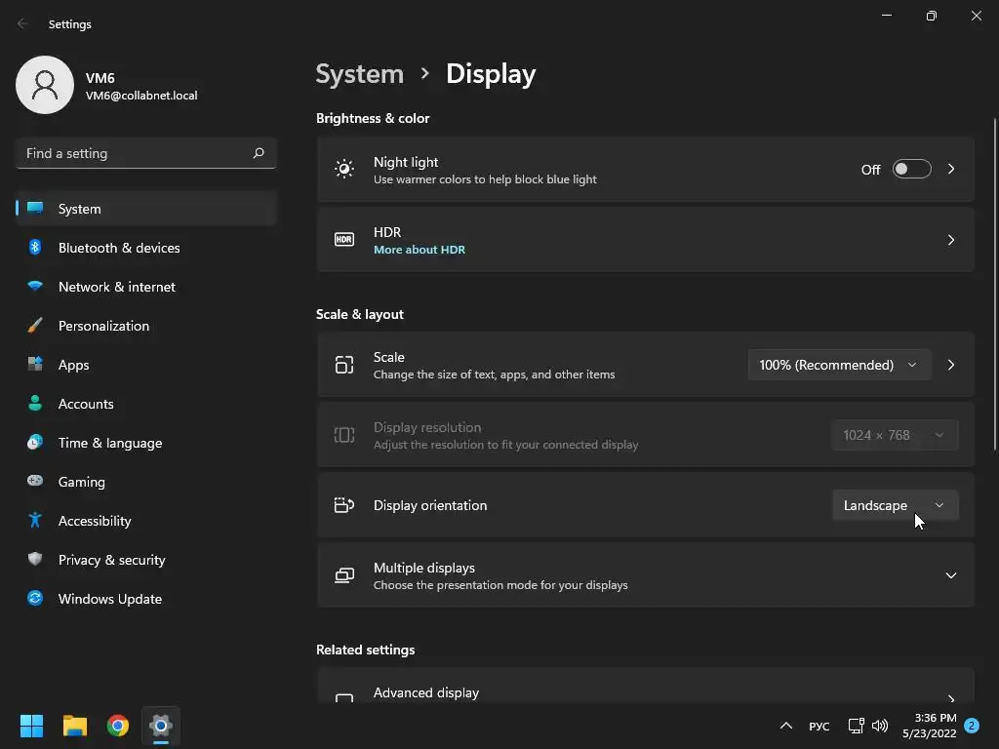The height and width of the screenshot is (749, 999).
Task: Click the VM6 user avatar picture
Action: point(45,85)
